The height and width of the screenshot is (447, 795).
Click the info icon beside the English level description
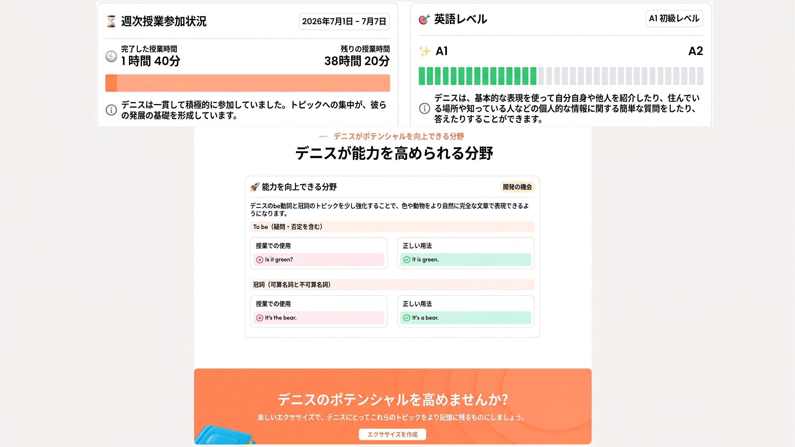click(424, 108)
